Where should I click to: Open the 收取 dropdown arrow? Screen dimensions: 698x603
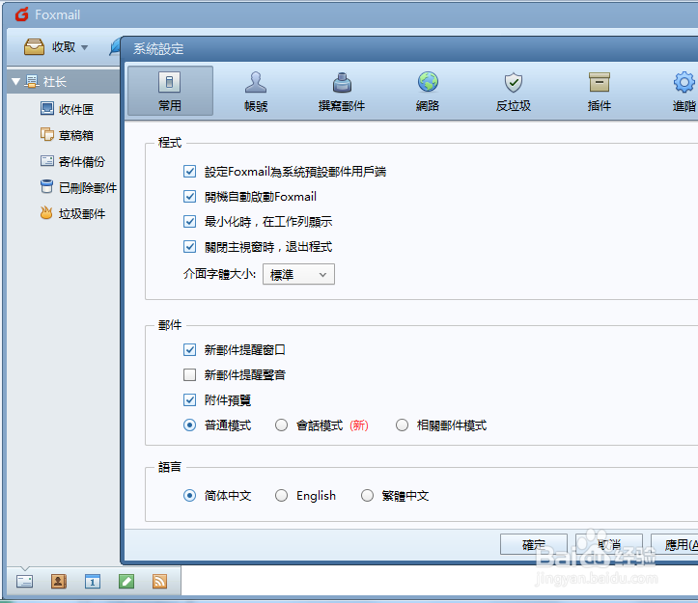(85, 47)
